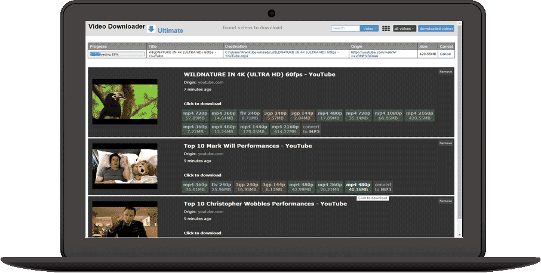Remove the Top 10 Mark Will Performances entry
The height and width of the screenshot is (273, 541).
tap(445, 143)
